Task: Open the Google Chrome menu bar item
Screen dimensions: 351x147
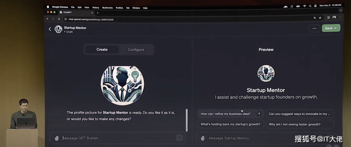Action: click(x=60, y=7)
